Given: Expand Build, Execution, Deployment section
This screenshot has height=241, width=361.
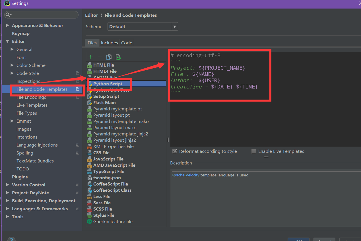Looking at the screenshot, I should tap(7, 201).
